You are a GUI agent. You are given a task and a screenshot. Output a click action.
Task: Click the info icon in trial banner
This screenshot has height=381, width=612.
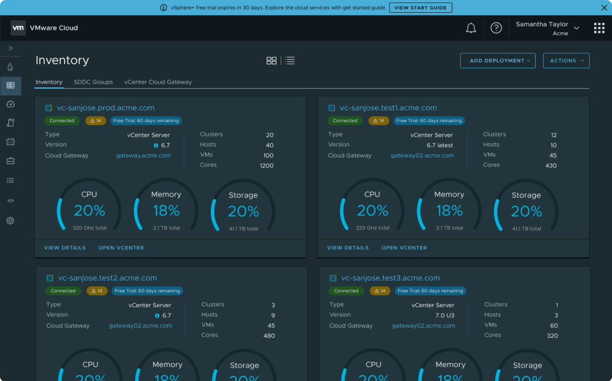pyautogui.click(x=164, y=7)
